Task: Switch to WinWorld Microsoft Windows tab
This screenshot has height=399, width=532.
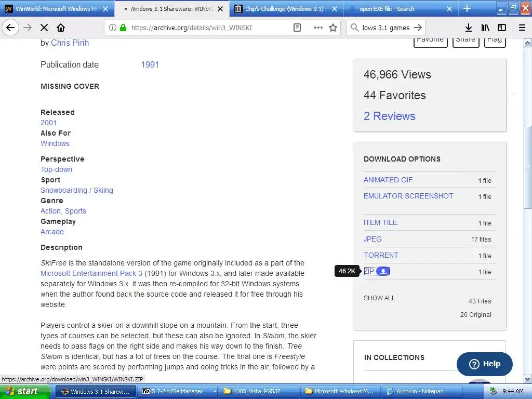Action: click(x=57, y=8)
